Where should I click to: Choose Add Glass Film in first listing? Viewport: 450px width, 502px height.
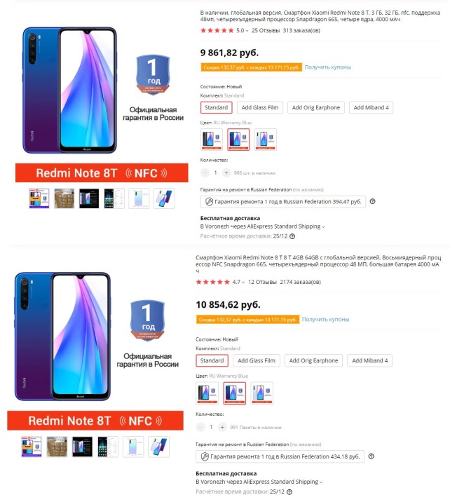pyautogui.click(x=259, y=107)
